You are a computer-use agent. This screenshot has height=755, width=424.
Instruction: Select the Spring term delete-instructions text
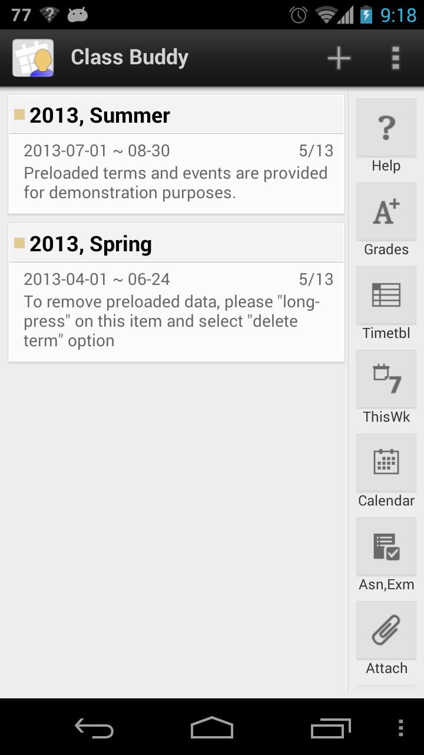point(171,321)
